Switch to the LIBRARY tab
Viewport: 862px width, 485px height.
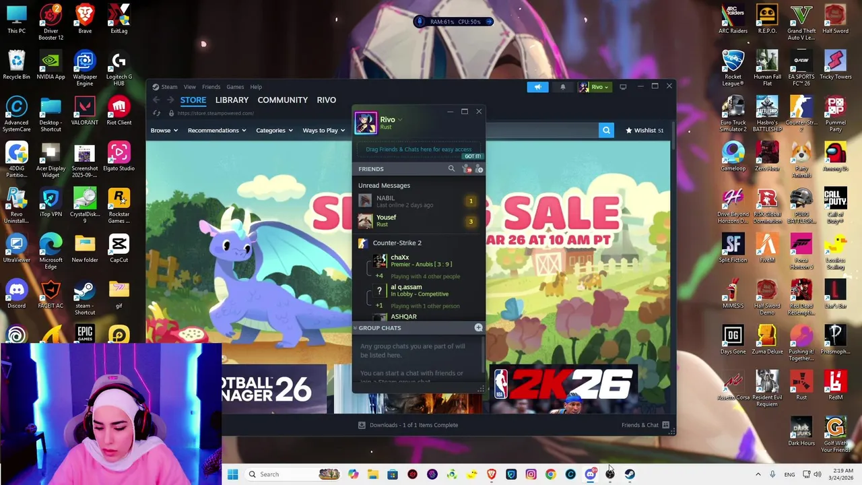click(232, 100)
